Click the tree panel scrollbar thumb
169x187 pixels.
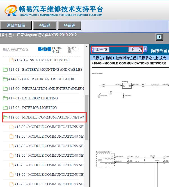pos(86,118)
